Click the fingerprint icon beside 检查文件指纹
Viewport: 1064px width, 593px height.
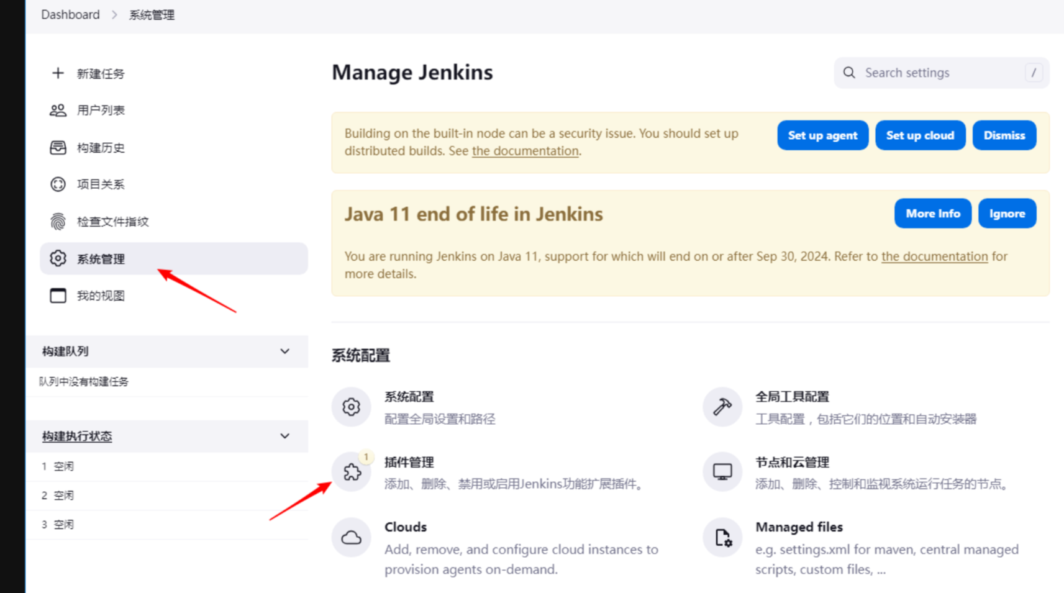(58, 222)
